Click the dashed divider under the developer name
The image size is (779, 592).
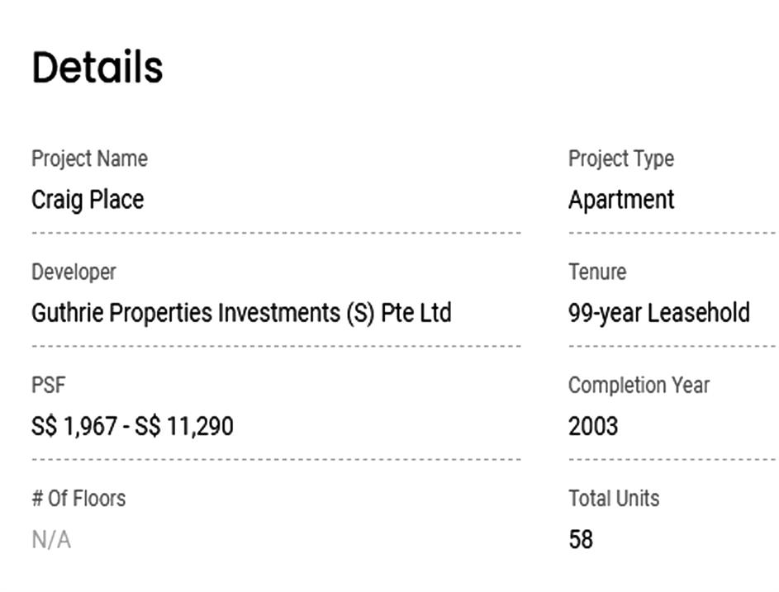pyautogui.click(x=276, y=346)
